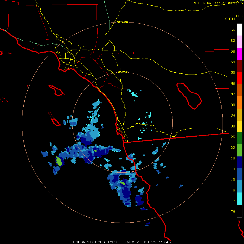Click the "14" legend value
244x244 pixels.
click(233, 169)
